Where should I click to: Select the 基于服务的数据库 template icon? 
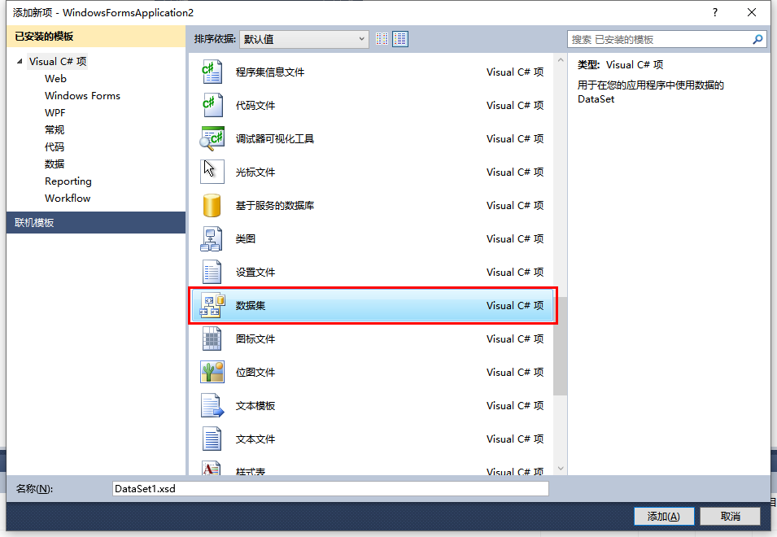(212, 205)
